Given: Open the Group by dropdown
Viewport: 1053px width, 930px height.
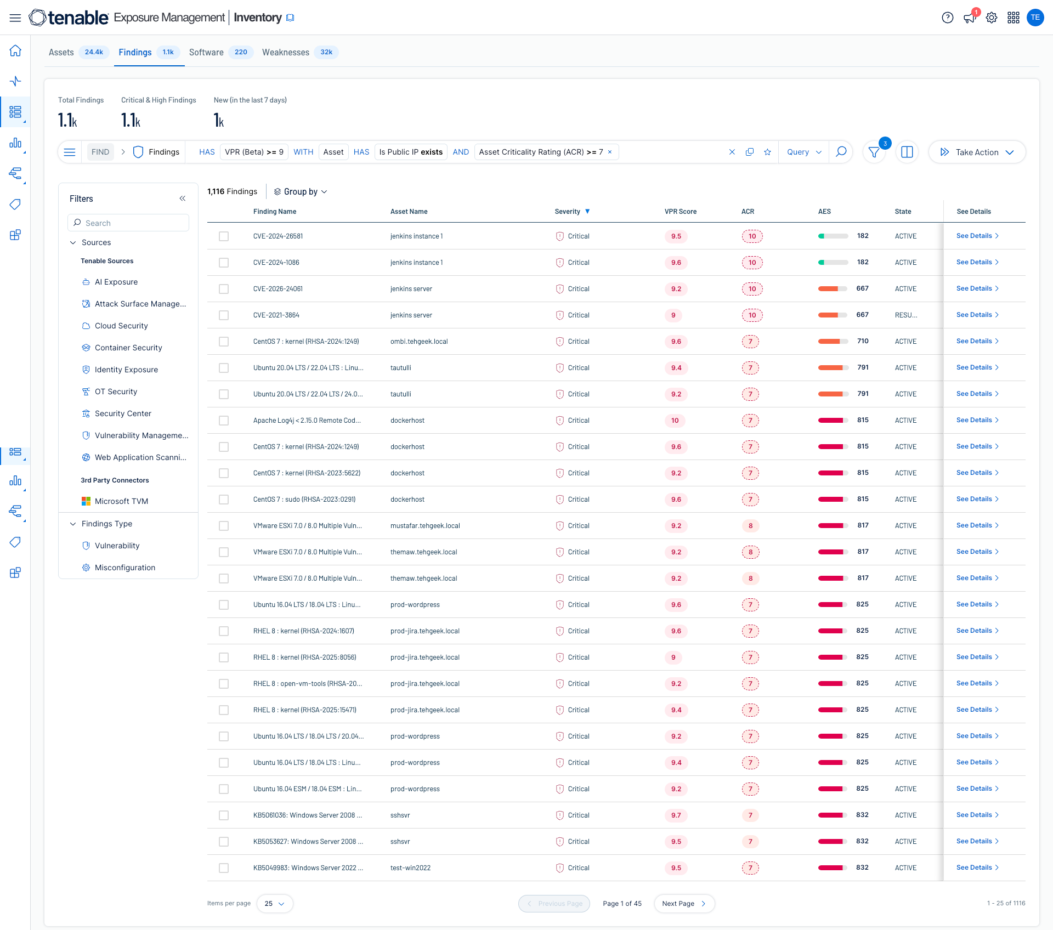Looking at the screenshot, I should click(x=301, y=191).
